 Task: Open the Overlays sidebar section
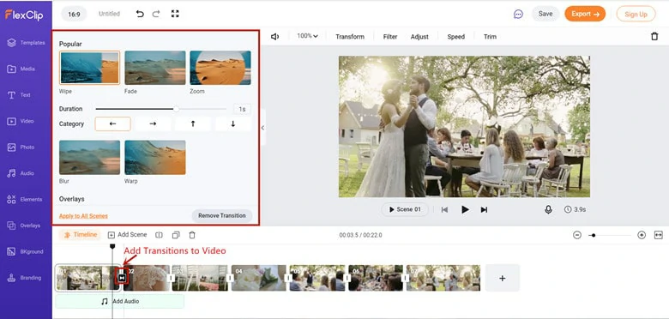click(x=24, y=226)
